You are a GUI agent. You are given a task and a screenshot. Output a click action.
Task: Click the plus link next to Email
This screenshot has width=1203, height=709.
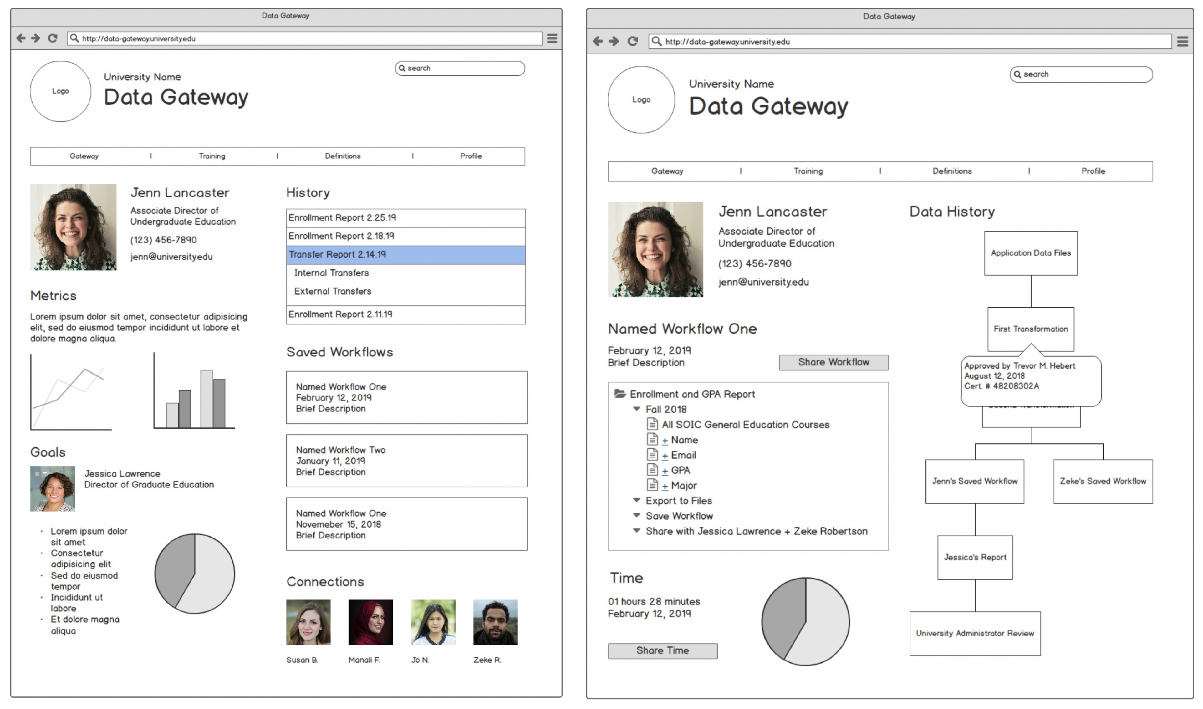click(x=665, y=456)
